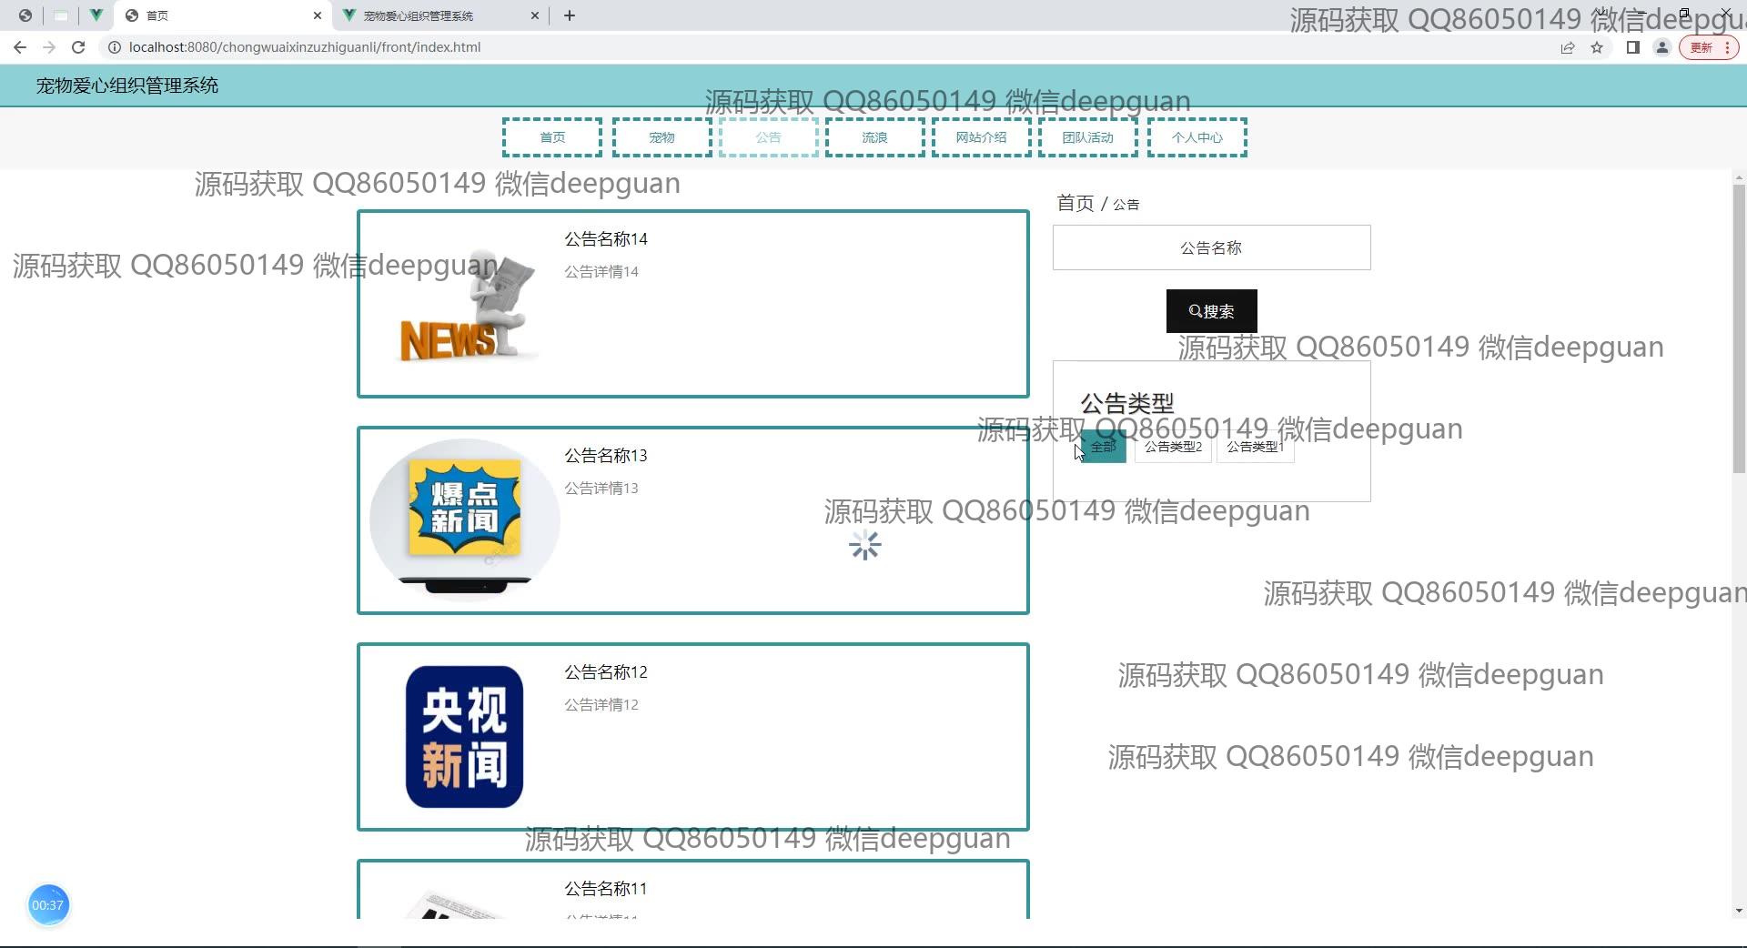The width and height of the screenshot is (1747, 948).
Task: Select the 全部 announcement type filter
Action: 1104,447
